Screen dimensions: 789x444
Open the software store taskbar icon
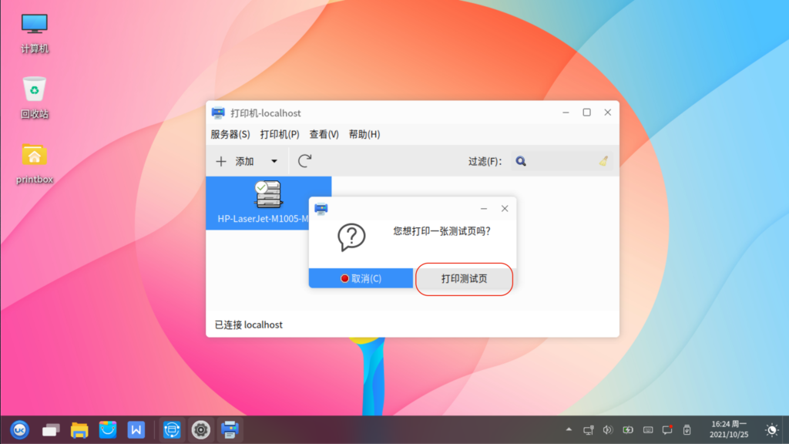pos(108,430)
